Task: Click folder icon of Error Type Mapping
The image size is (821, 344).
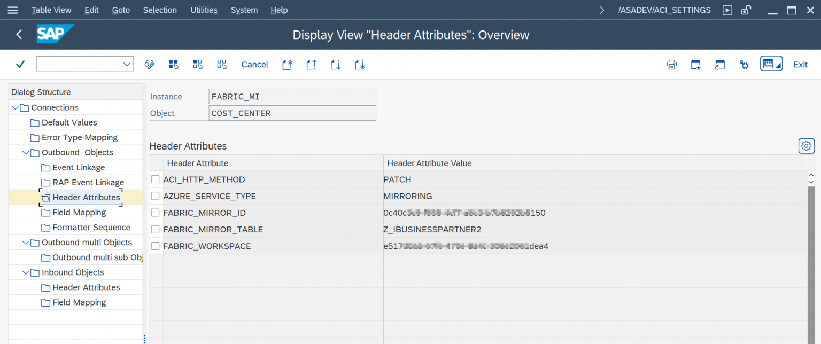Action: [35, 137]
